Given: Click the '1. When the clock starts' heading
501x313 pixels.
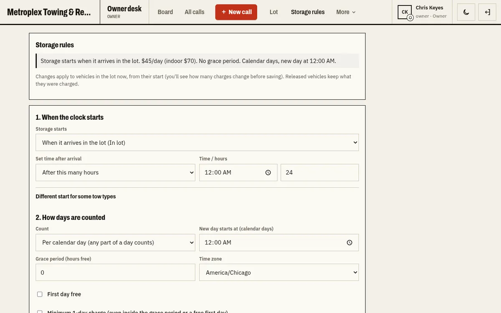Looking at the screenshot, I should coord(70,117).
